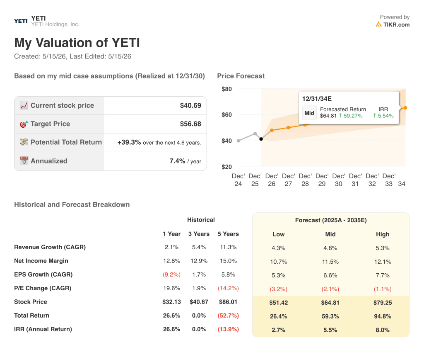This screenshot has width=424, height=345.
Task: Click the Mid forecast column header
Action: point(330,234)
